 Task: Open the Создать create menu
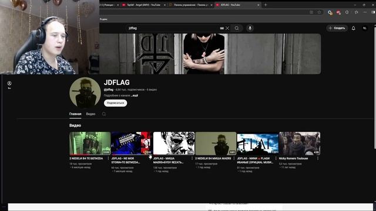(x=337, y=28)
